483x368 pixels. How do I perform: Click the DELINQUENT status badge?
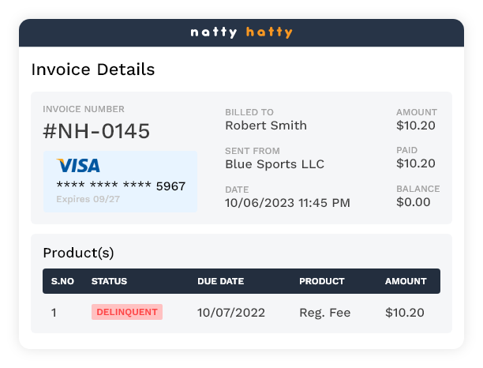(x=127, y=312)
